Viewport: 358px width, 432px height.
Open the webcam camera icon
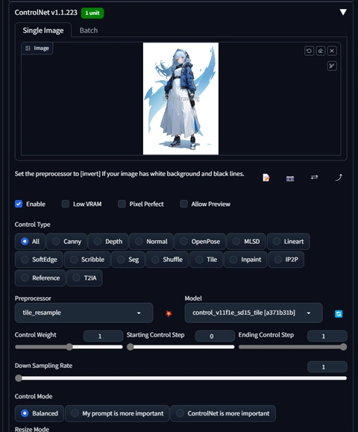coord(290,178)
